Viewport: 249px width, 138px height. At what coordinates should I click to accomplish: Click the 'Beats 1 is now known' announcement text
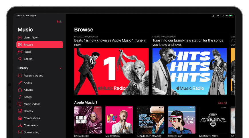110,42
